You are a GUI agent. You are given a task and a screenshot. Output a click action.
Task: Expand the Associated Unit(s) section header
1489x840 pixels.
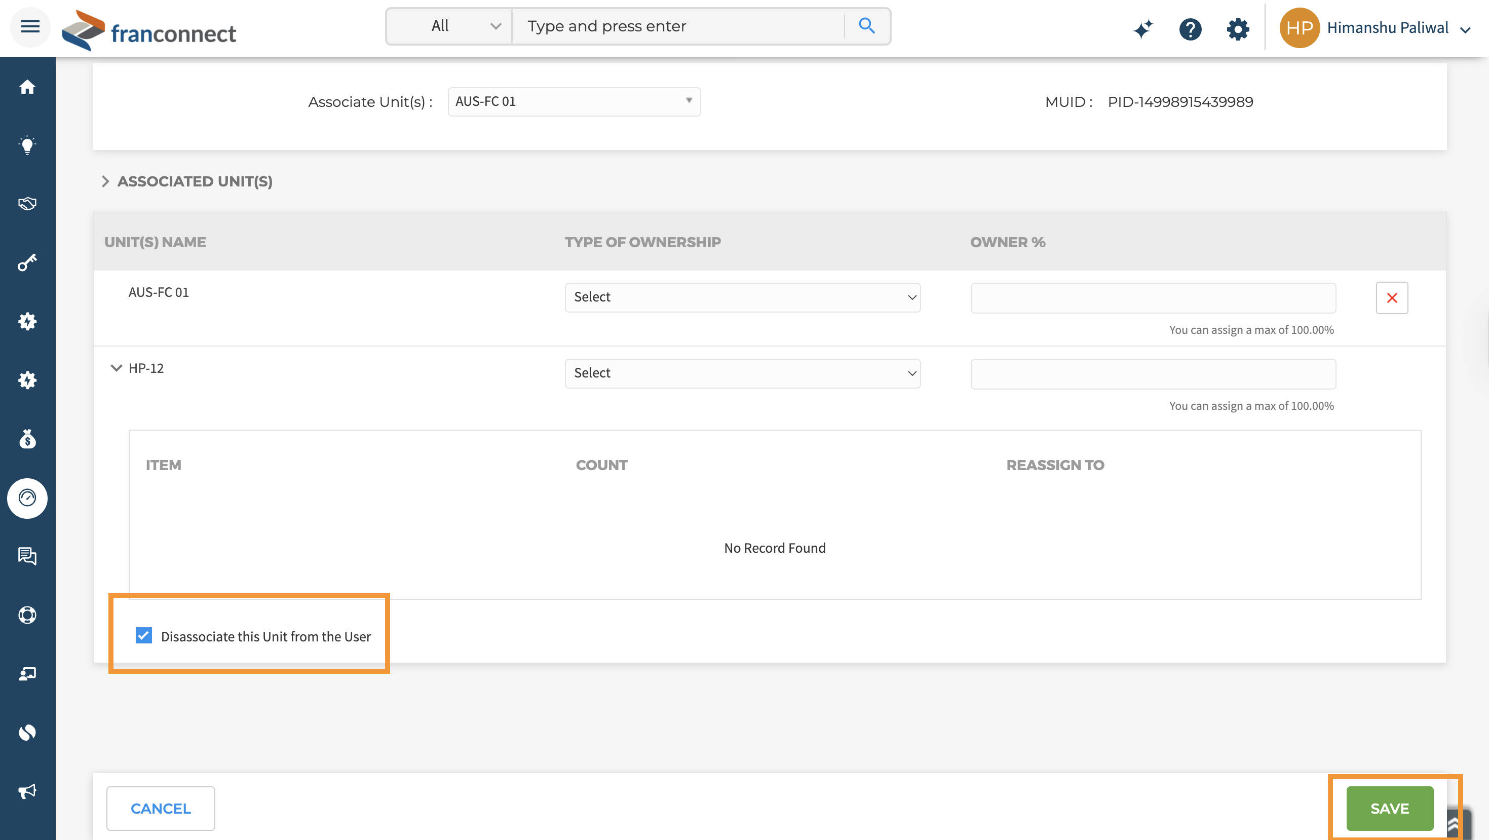(x=105, y=181)
